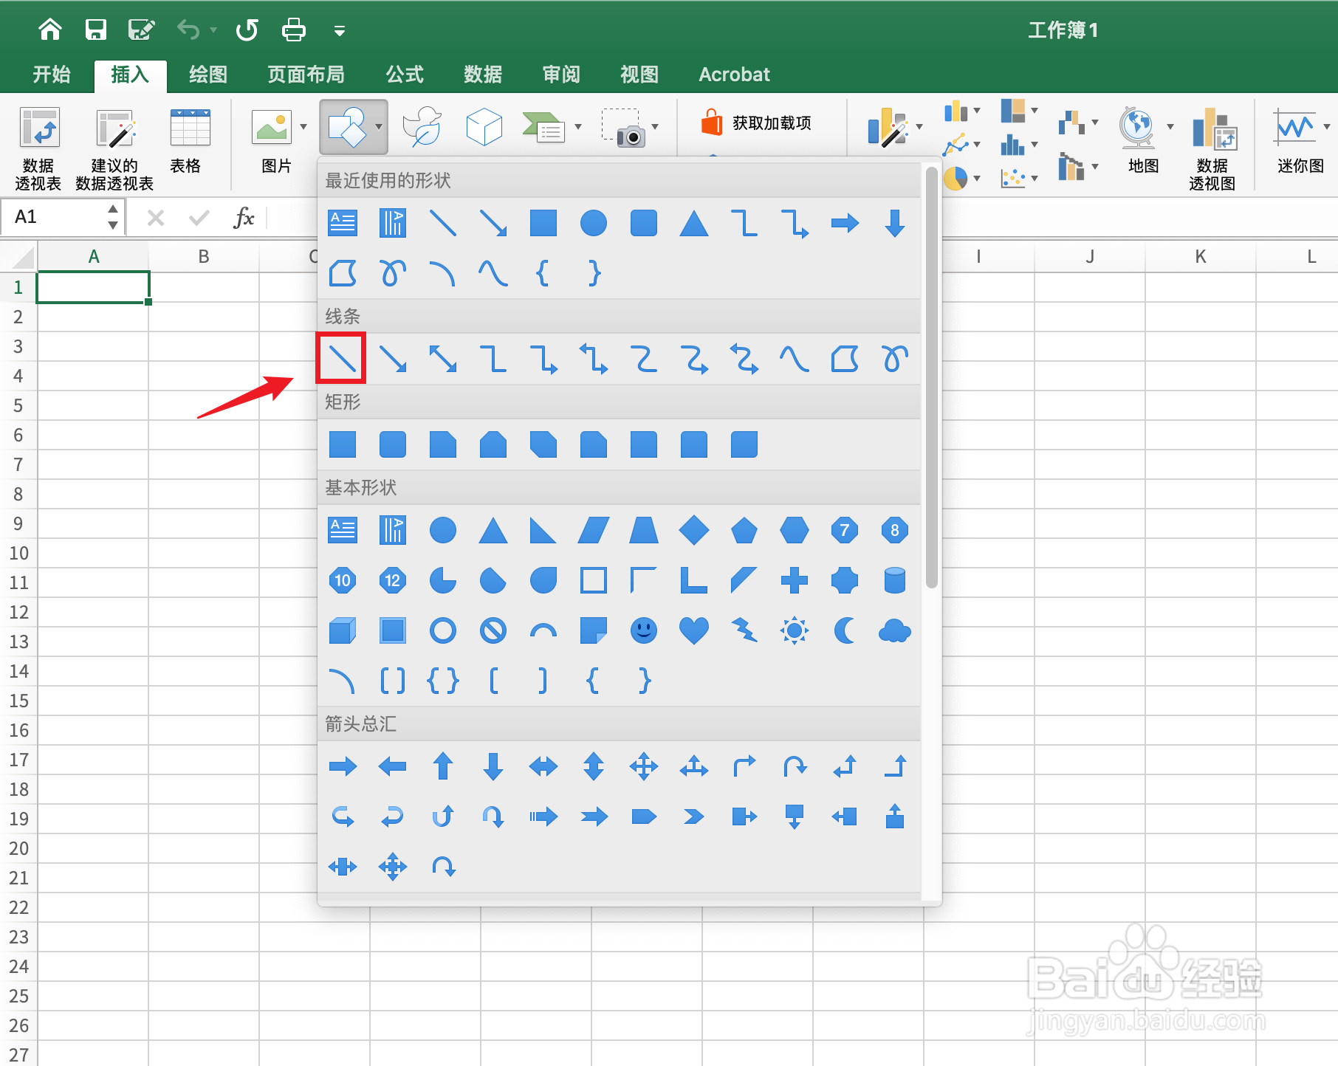Expand the 图片 picture dropdown arrow
This screenshot has width=1338, height=1066.
point(303,127)
